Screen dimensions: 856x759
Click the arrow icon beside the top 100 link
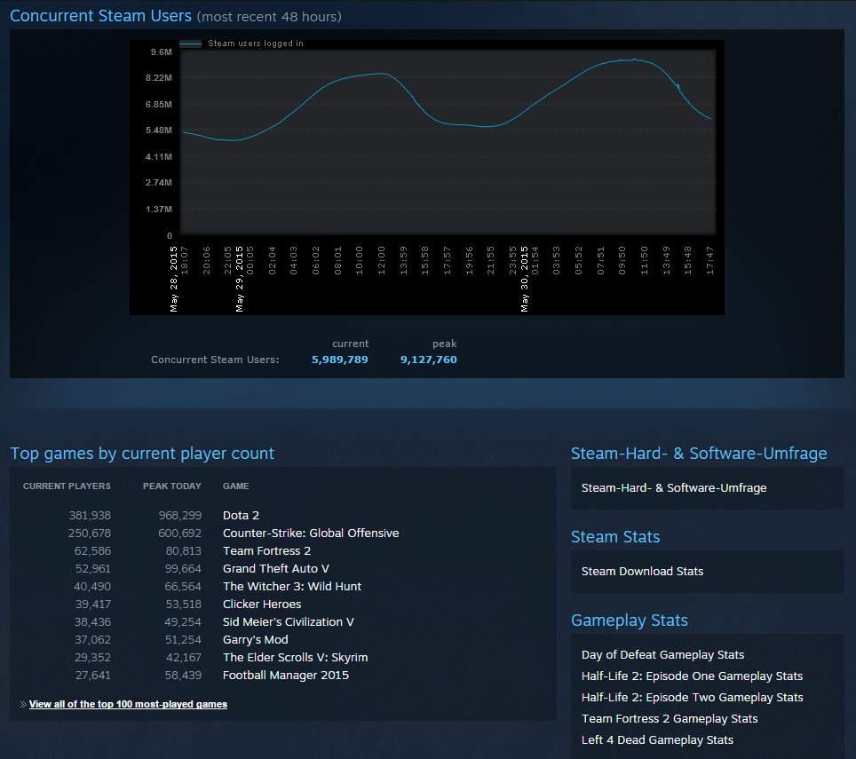23,705
